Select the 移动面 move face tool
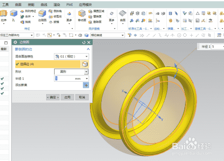 click(x=82, y=15)
